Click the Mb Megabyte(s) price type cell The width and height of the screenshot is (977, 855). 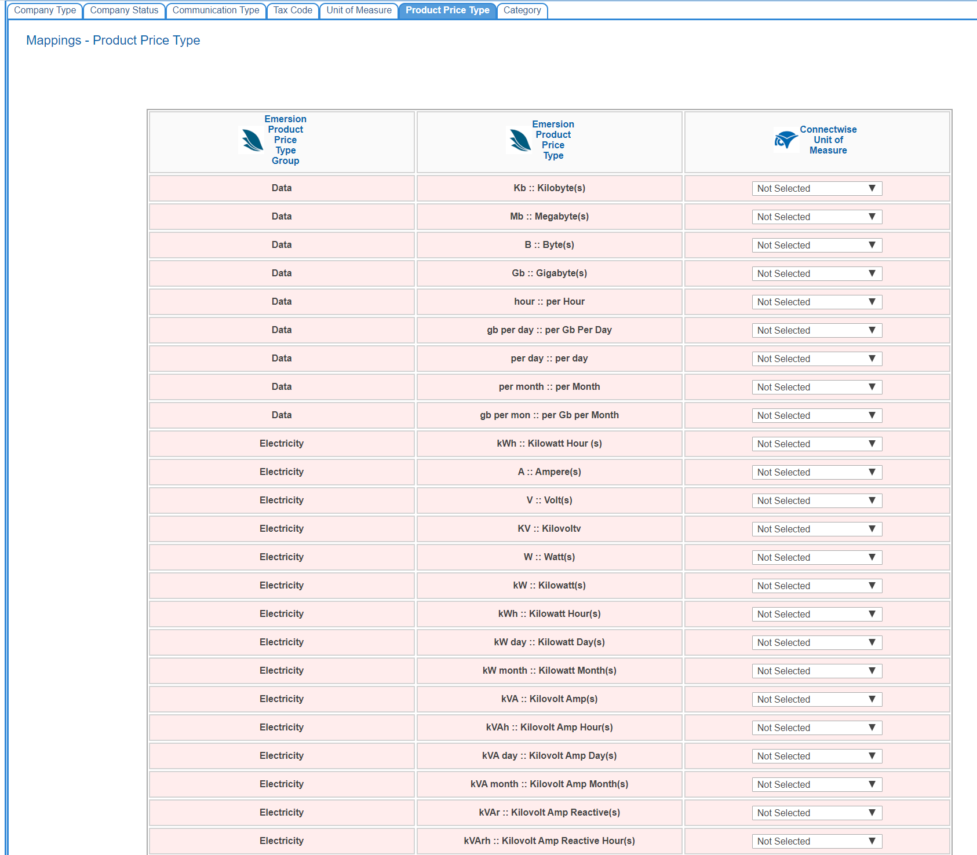coord(549,217)
